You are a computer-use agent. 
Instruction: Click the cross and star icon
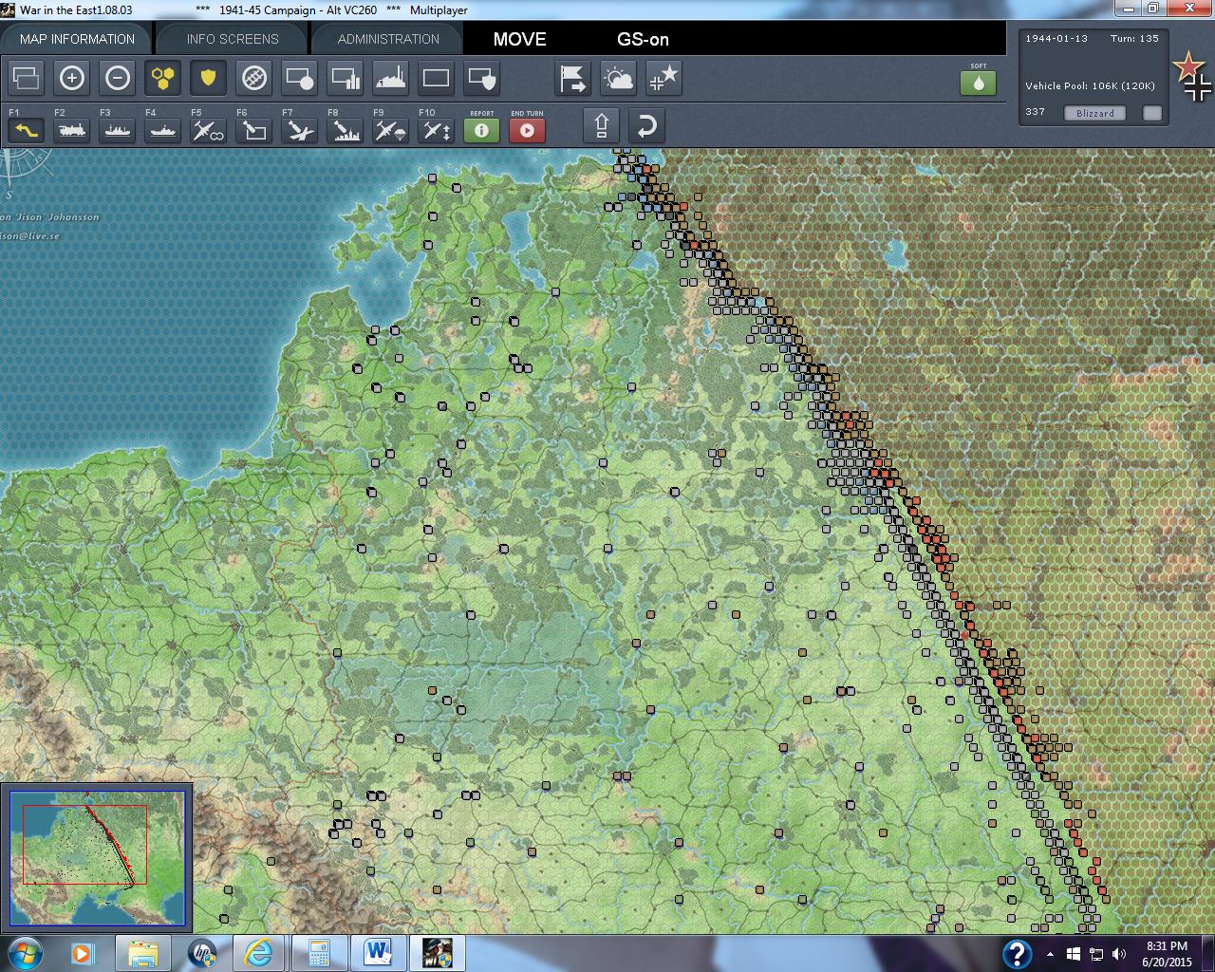664,78
